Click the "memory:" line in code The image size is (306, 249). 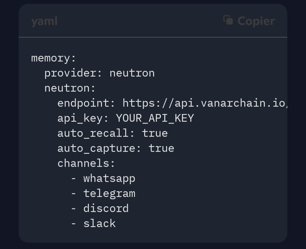tap(54, 58)
